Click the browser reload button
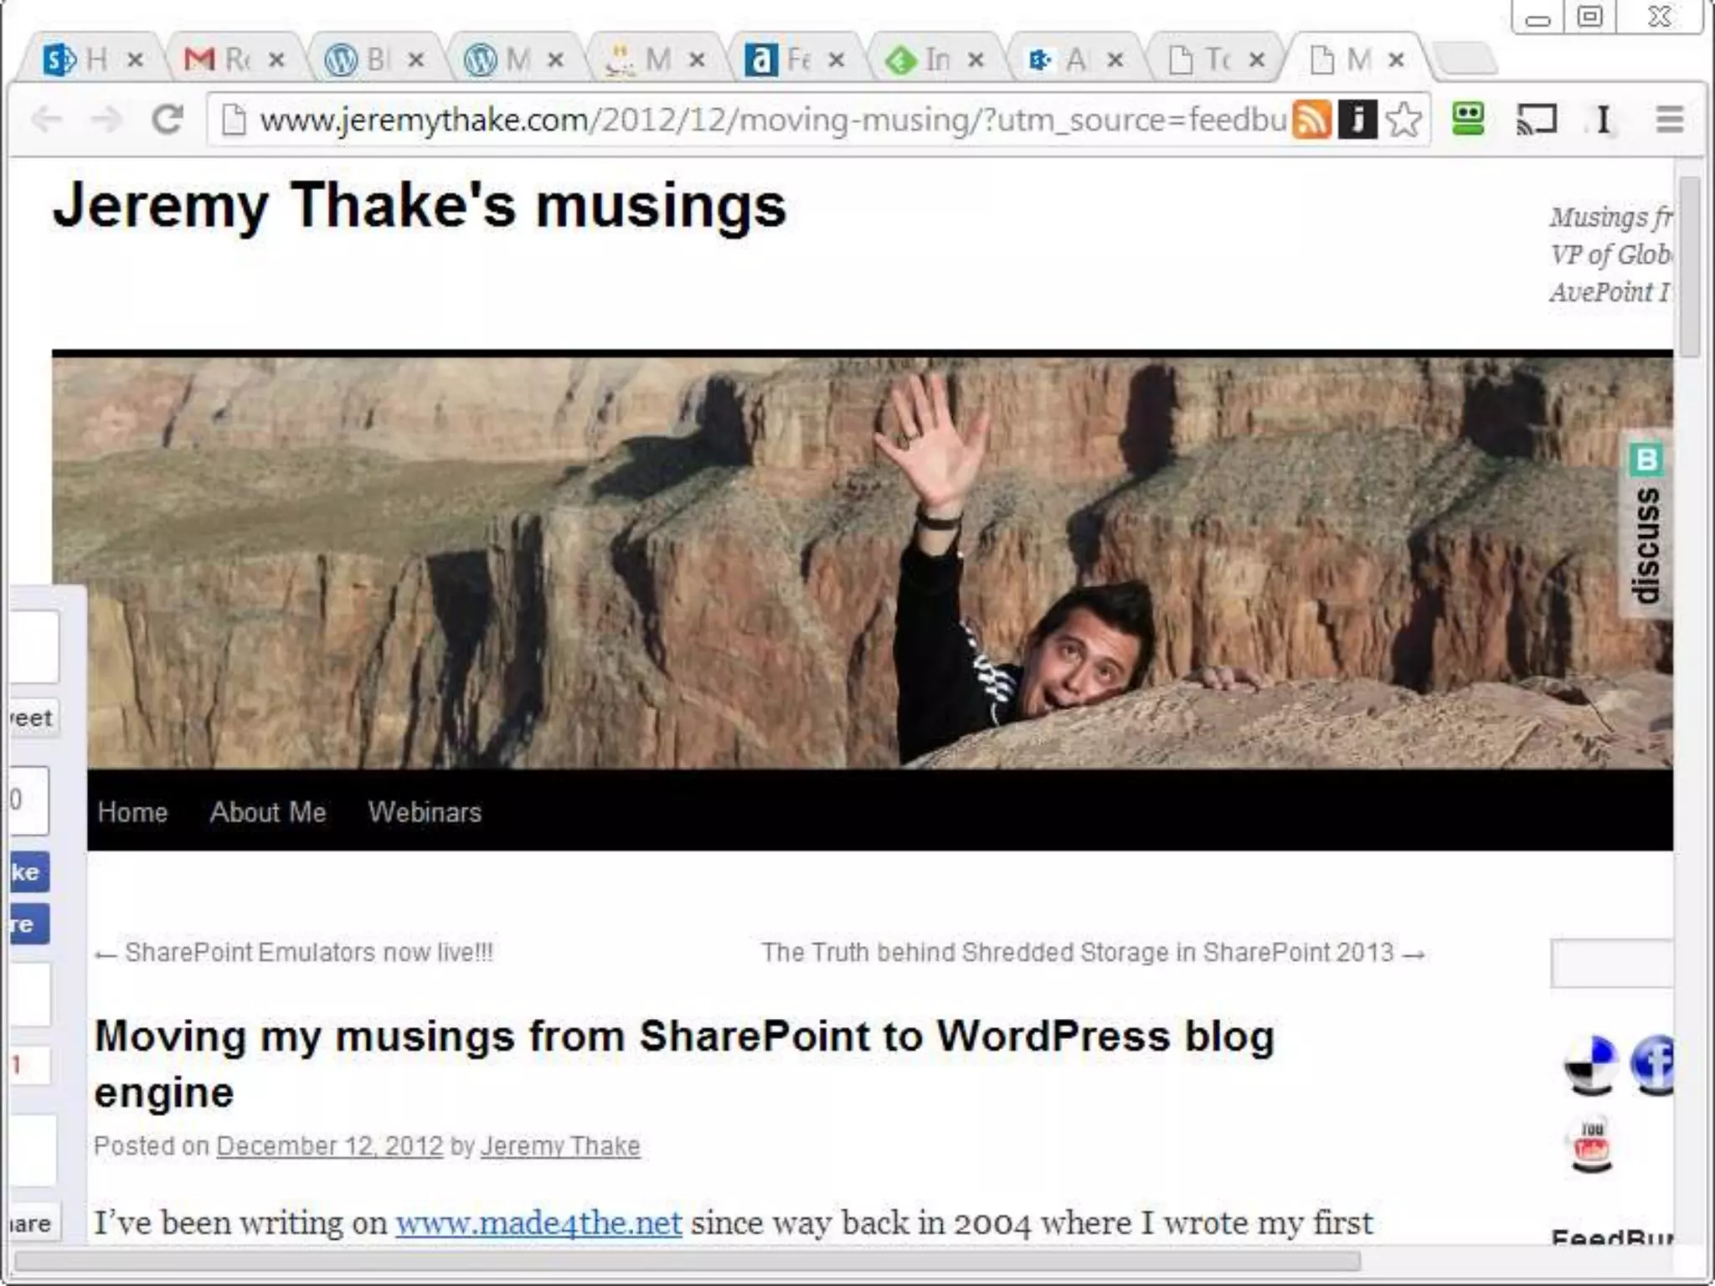Screen dimensions: 1715x1286 (167, 120)
